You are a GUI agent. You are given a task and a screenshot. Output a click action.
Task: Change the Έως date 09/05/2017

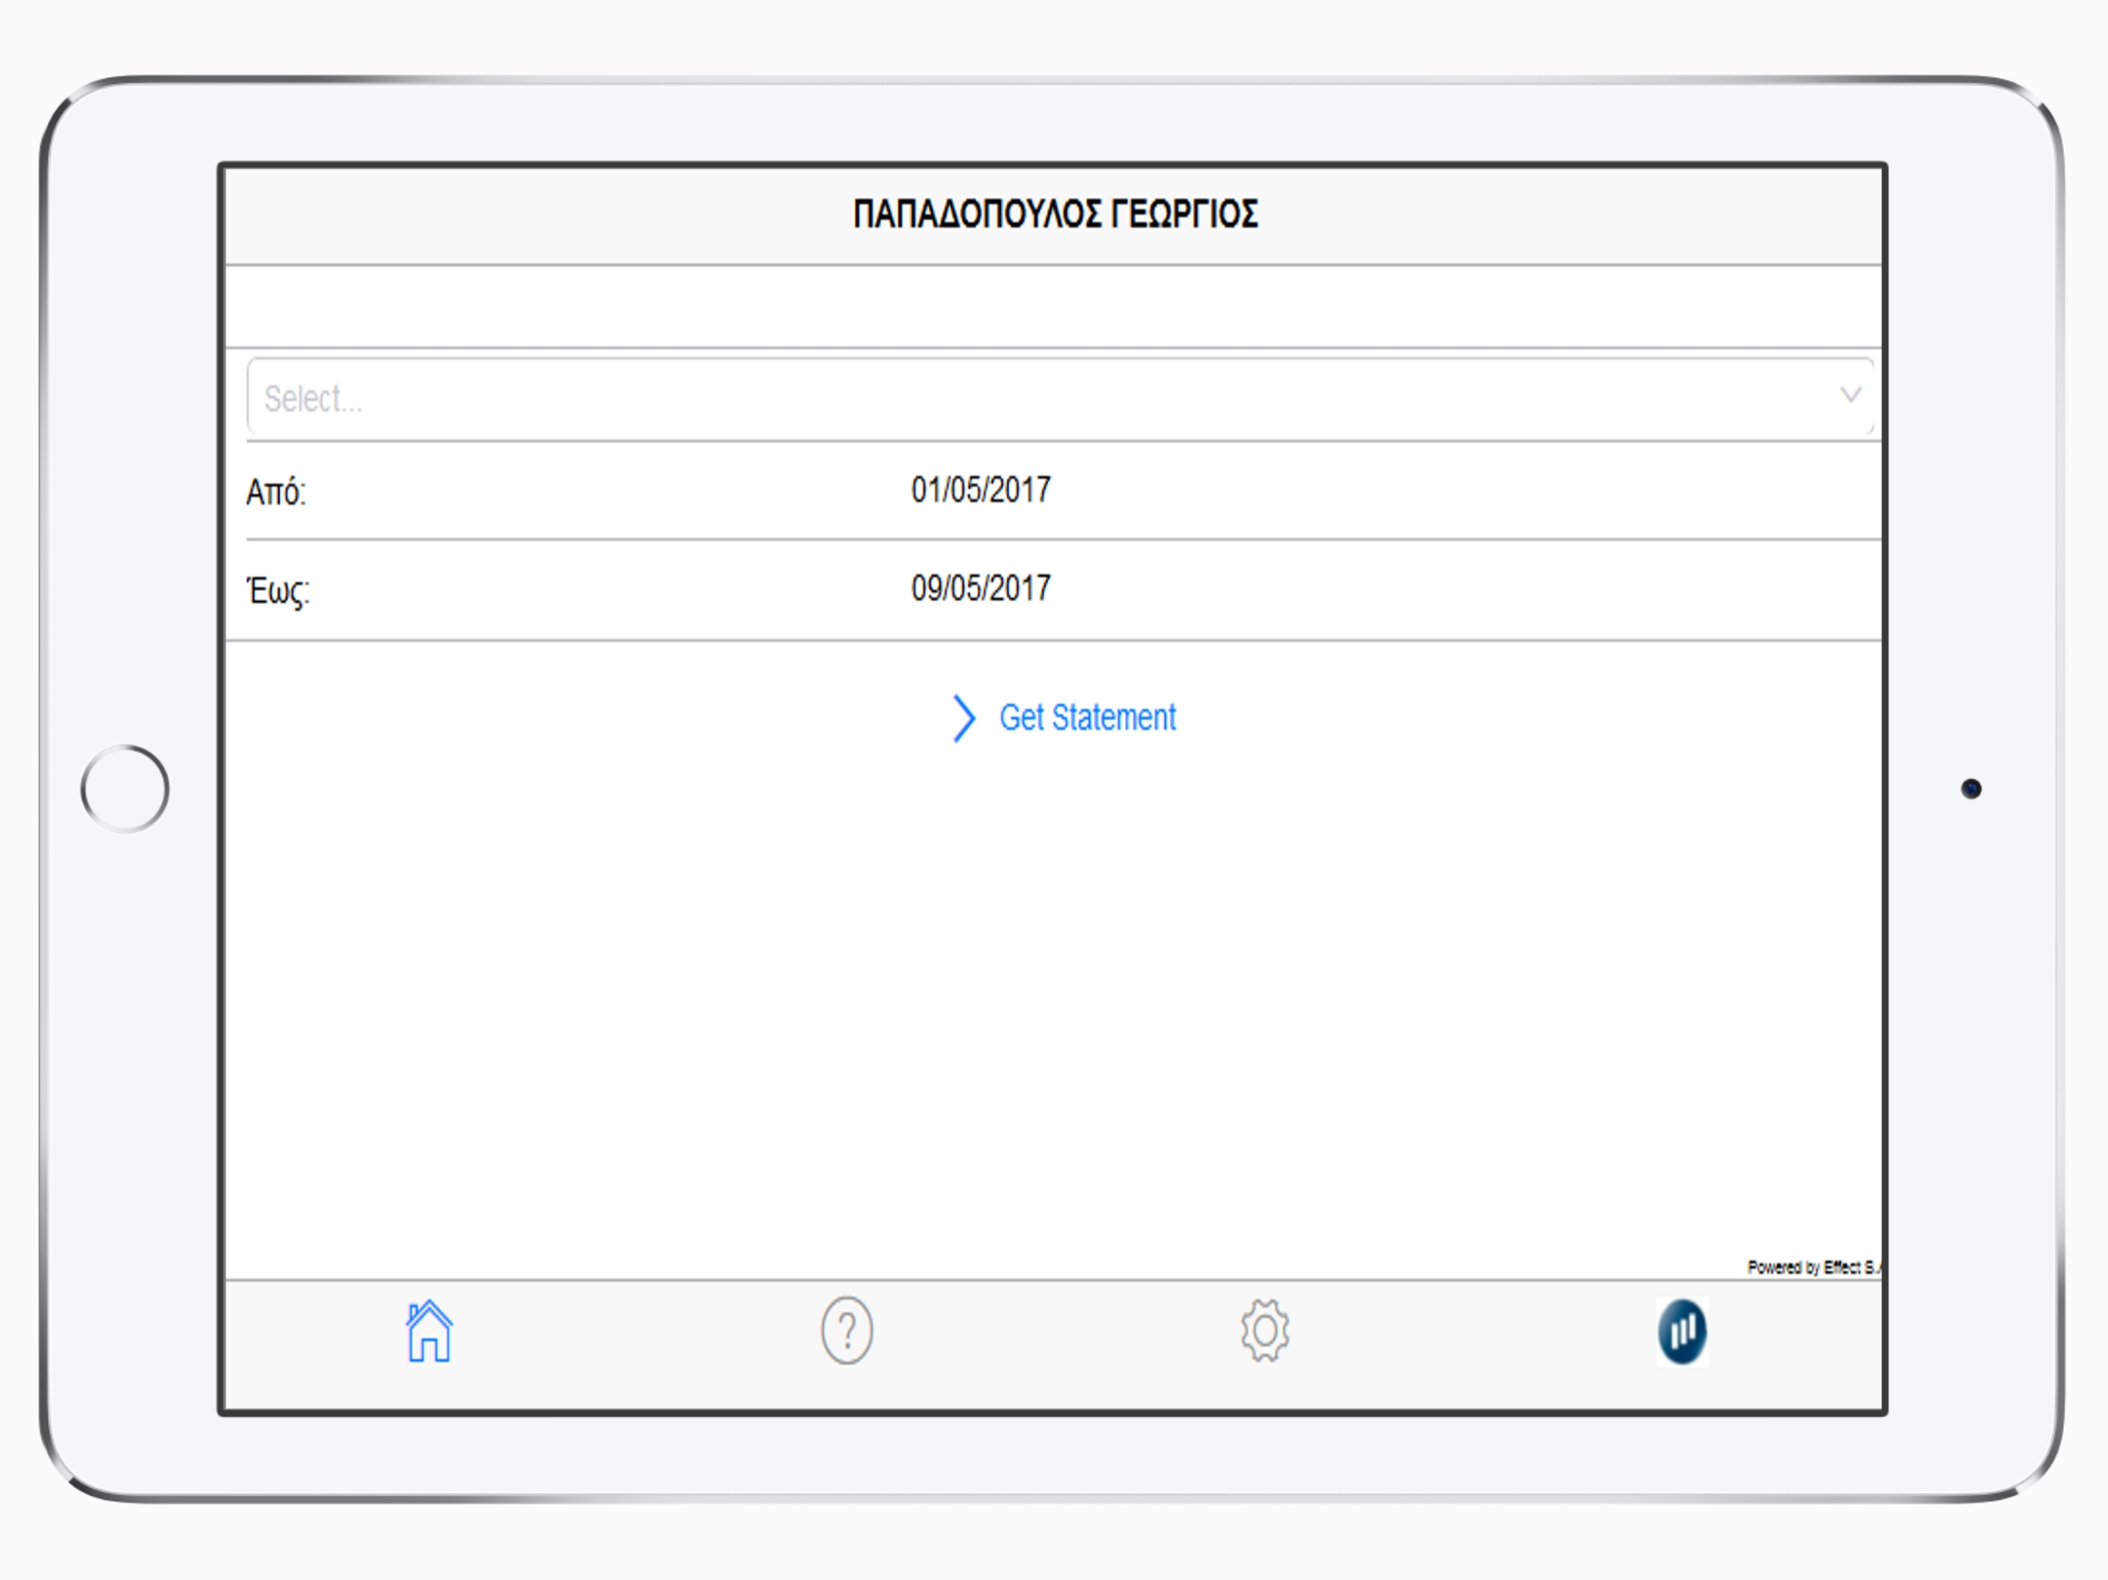click(981, 588)
